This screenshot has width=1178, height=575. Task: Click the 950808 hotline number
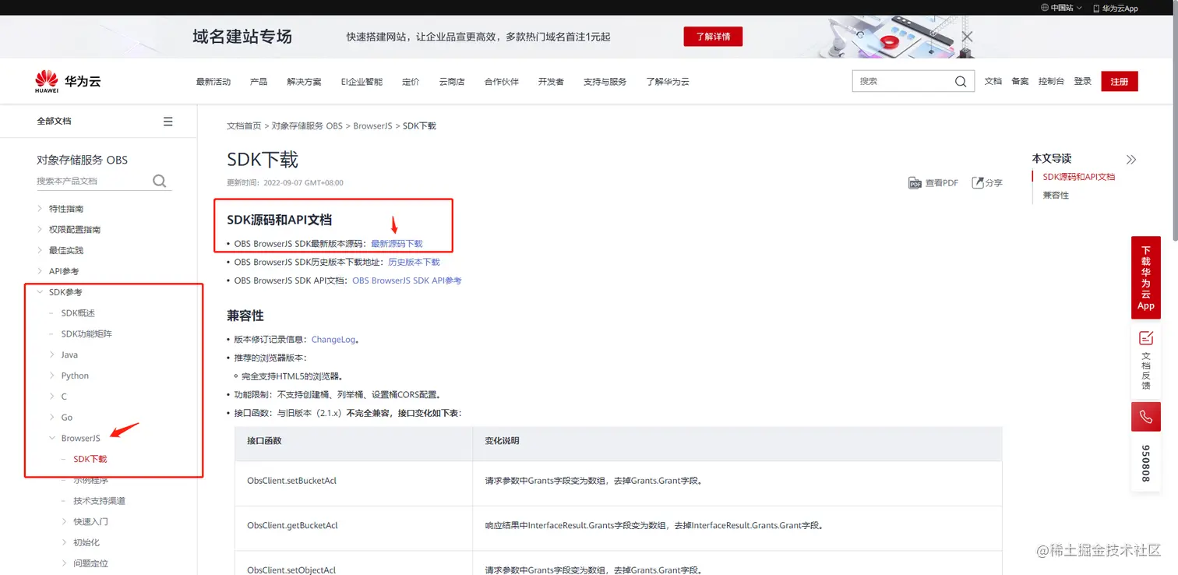[1146, 464]
